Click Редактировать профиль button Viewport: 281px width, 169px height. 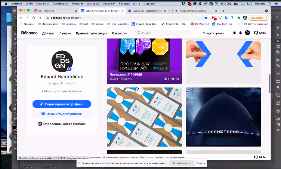tap(62, 104)
